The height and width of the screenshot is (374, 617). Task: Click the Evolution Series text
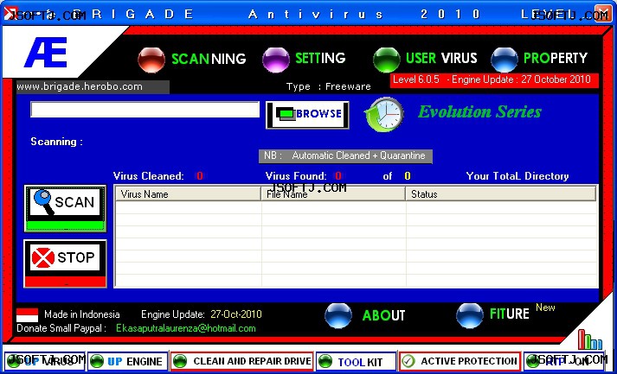pos(479,112)
